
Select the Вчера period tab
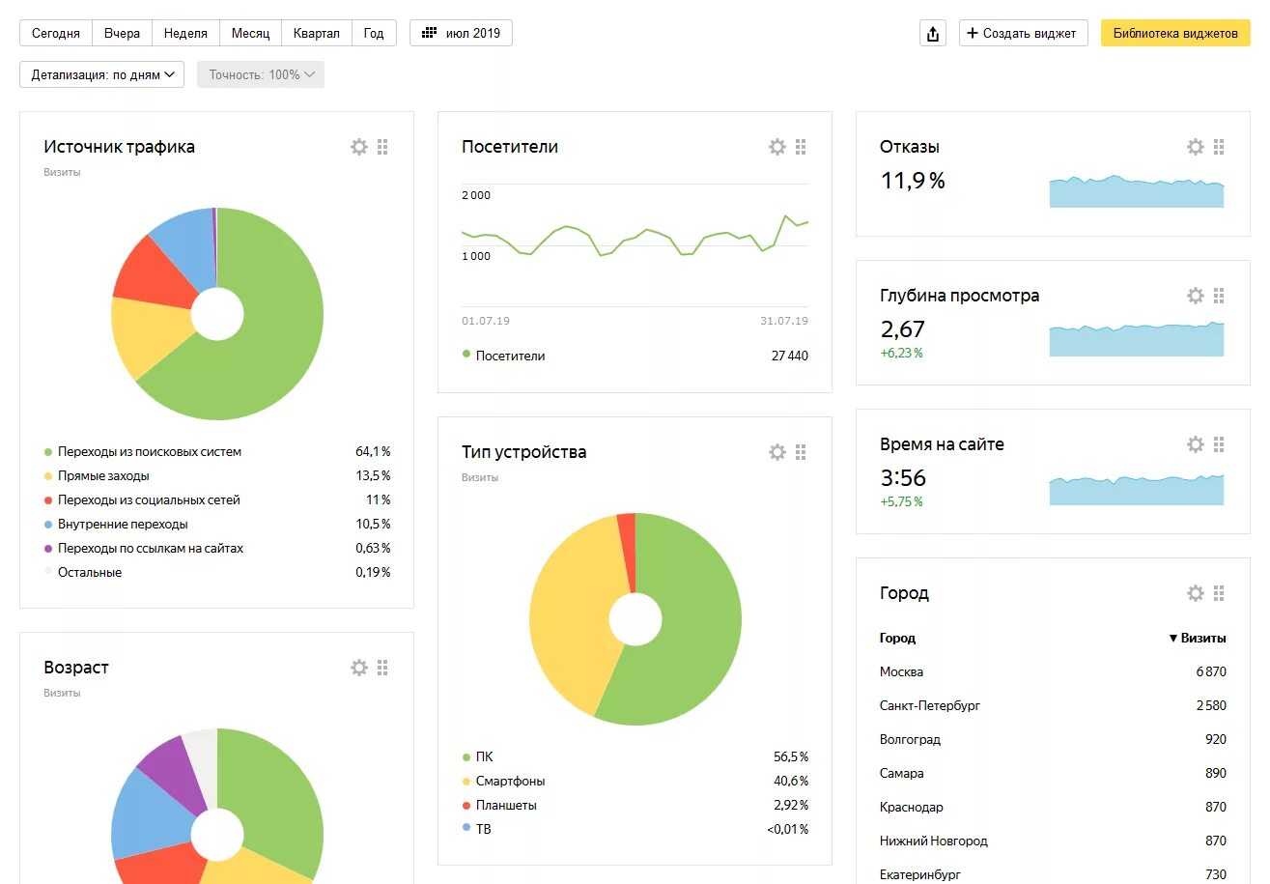pyautogui.click(x=122, y=33)
